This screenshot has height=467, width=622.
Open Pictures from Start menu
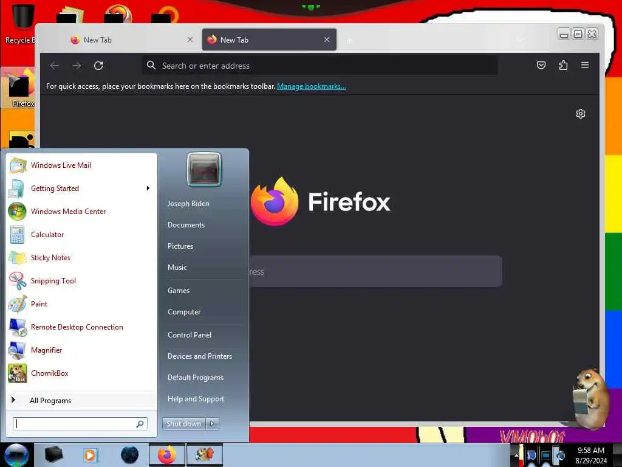click(180, 246)
